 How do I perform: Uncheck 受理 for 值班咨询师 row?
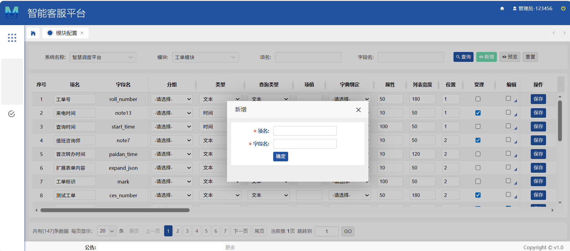click(478, 140)
